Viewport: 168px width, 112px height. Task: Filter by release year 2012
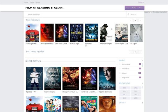click(125, 95)
